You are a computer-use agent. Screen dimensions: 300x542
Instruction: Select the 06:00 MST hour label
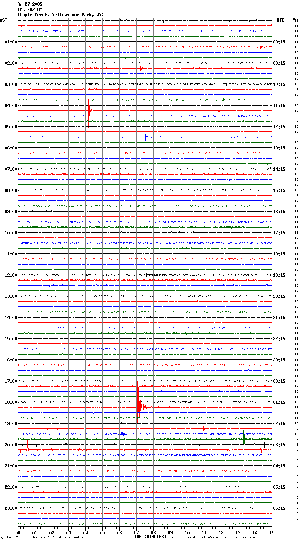11,148
